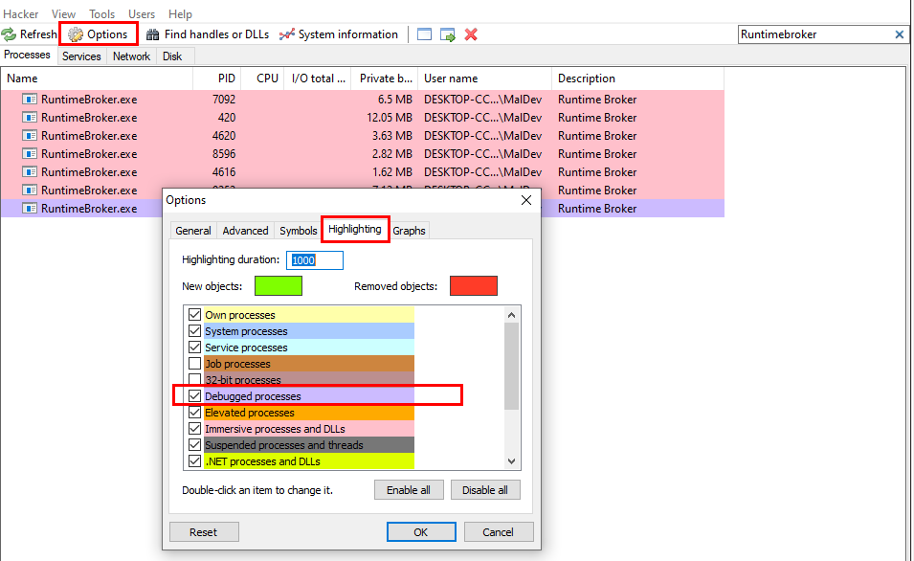914x561 pixels.
Task: Uncheck Elevated processes highlighting
Action: click(194, 413)
